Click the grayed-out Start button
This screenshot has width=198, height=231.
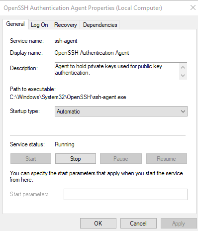click(31, 159)
